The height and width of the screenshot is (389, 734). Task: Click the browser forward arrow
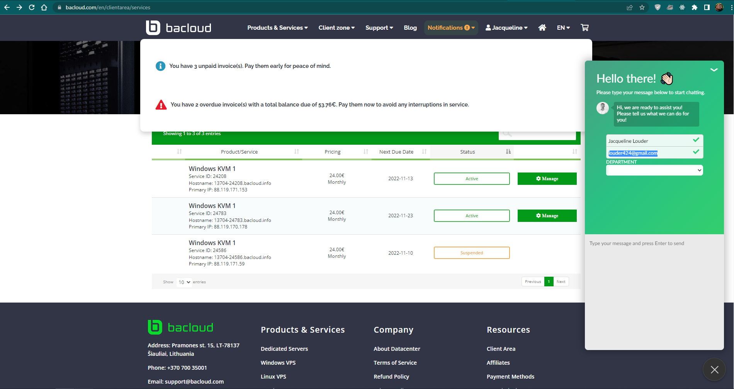(x=19, y=7)
